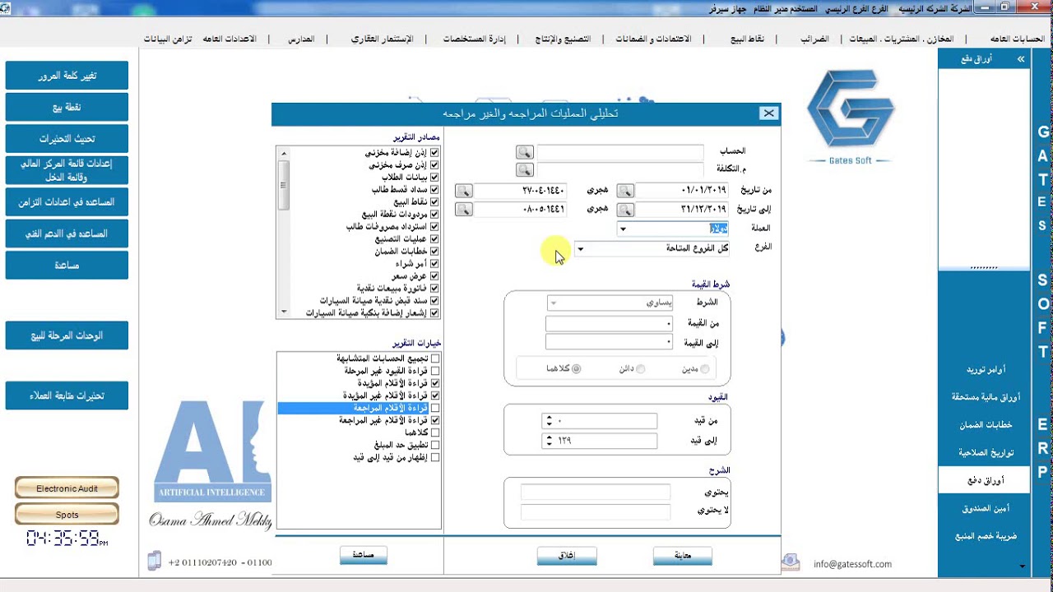
Task: Open الشرط condition dropdown showing يساوي
Action: 553,303
